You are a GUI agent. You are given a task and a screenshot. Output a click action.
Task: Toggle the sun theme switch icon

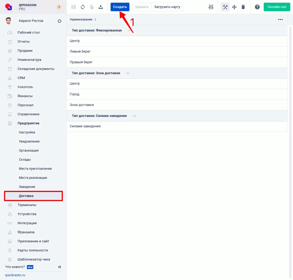click(59, 7)
